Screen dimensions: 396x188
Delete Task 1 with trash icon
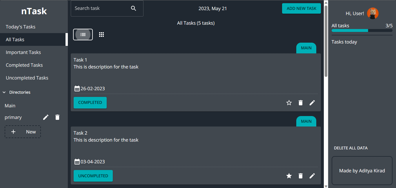click(301, 103)
